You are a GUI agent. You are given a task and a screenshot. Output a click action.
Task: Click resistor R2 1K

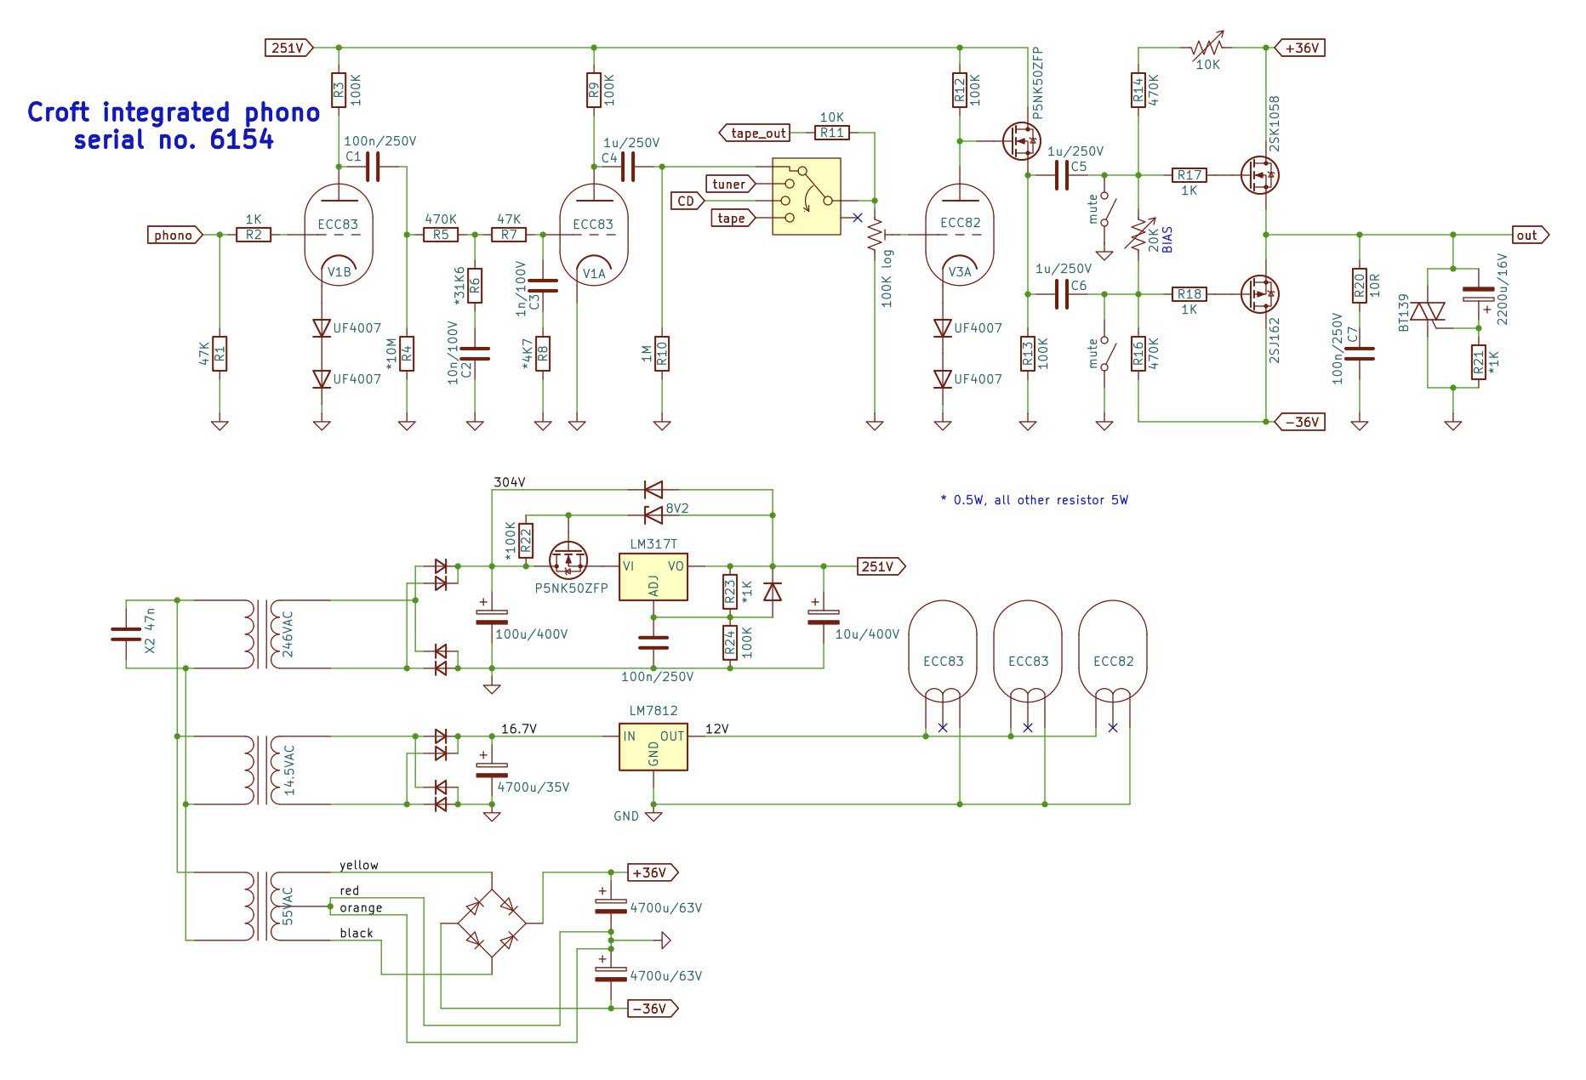(254, 235)
